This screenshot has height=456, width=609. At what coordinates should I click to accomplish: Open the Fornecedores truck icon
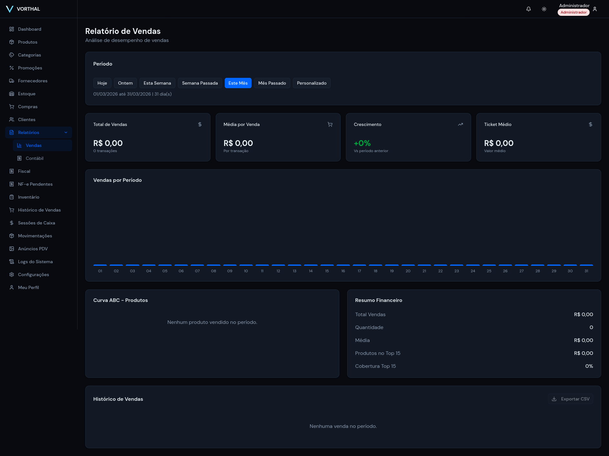click(x=12, y=81)
